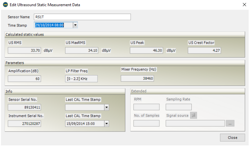This screenshot has height=147, width=250.
Task: Click the US Crest Factor field
Action: coord(205,51)
